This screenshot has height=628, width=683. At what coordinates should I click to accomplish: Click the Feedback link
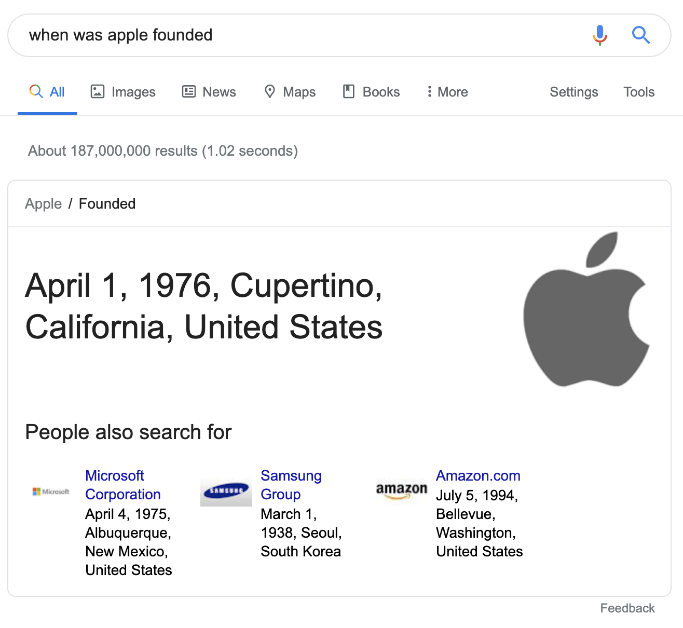(x=627, y=608)
